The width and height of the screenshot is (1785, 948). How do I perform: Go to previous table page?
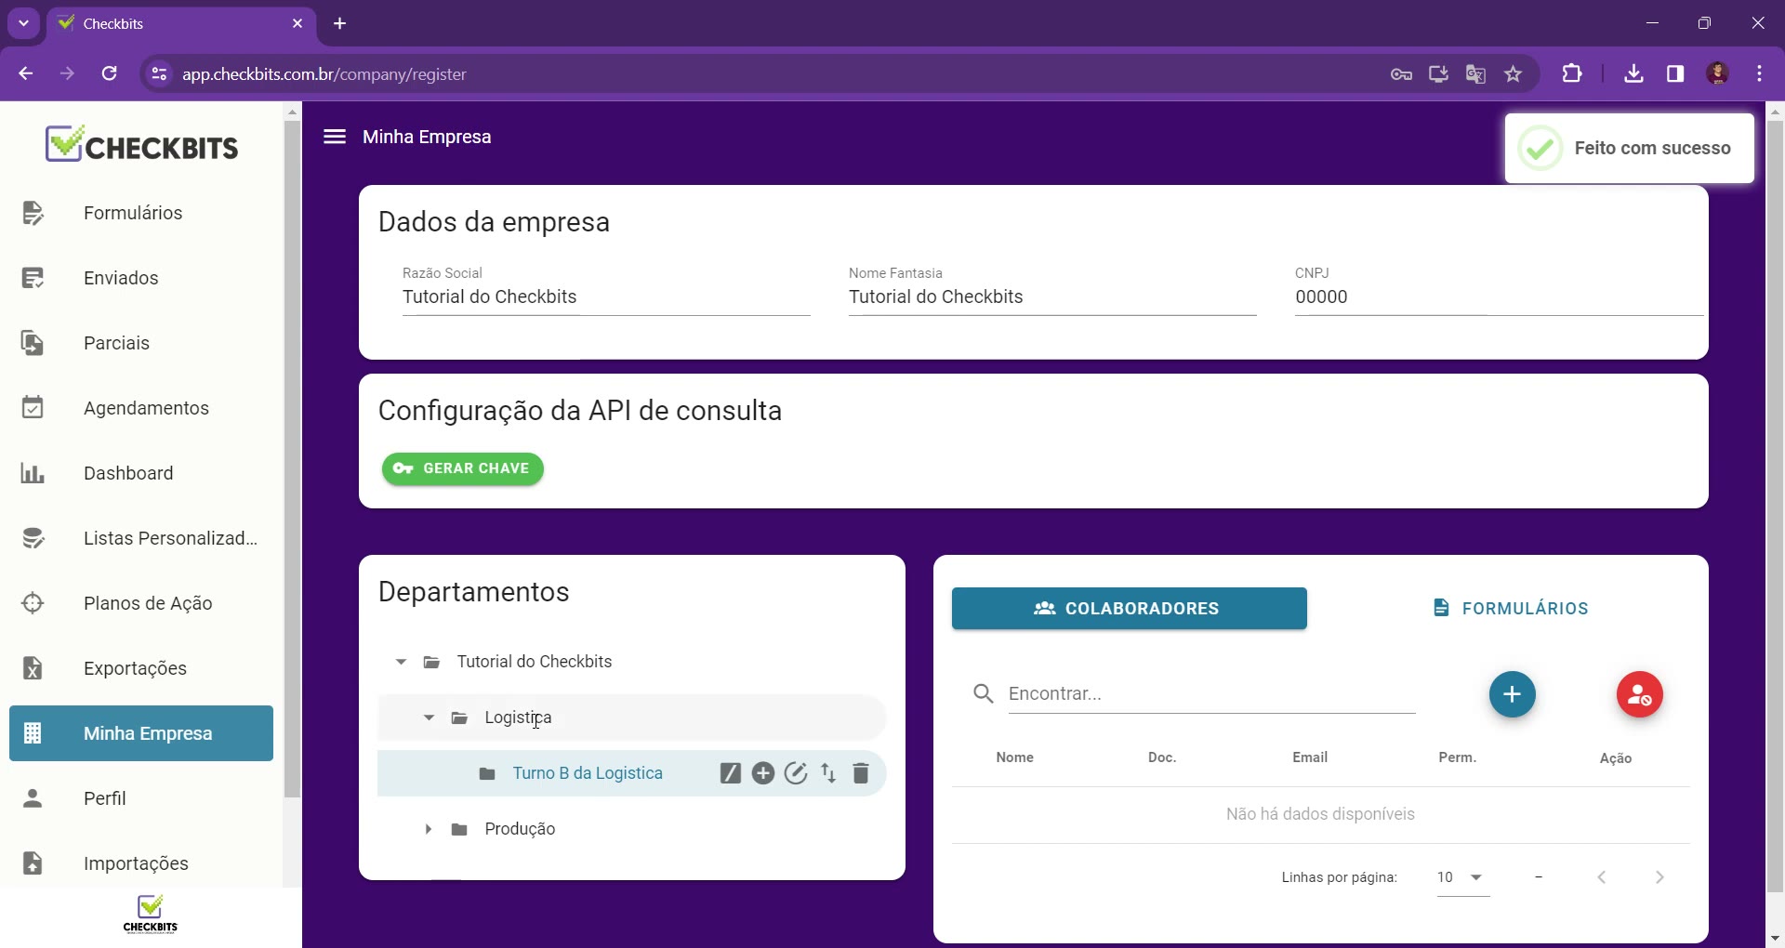[1602, 877]
